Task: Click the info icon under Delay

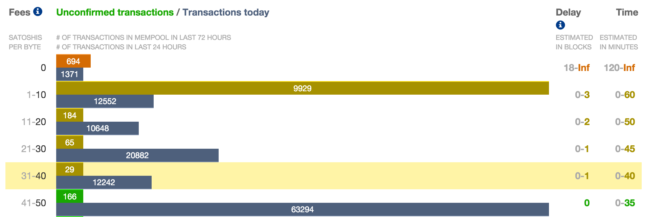Action: coord(560,25)
